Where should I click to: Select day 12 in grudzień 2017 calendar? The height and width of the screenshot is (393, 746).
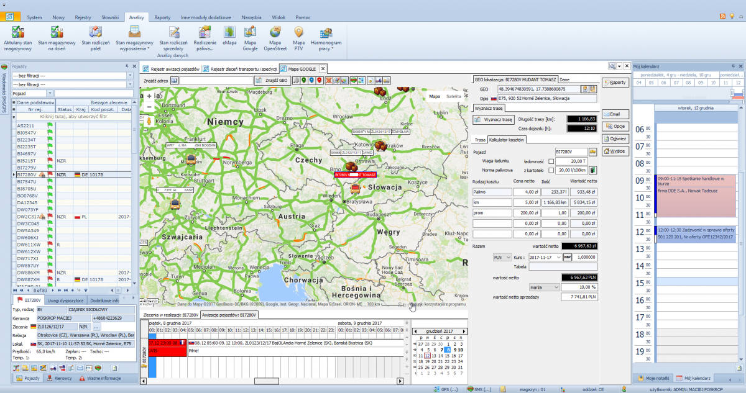coord(426,355)
